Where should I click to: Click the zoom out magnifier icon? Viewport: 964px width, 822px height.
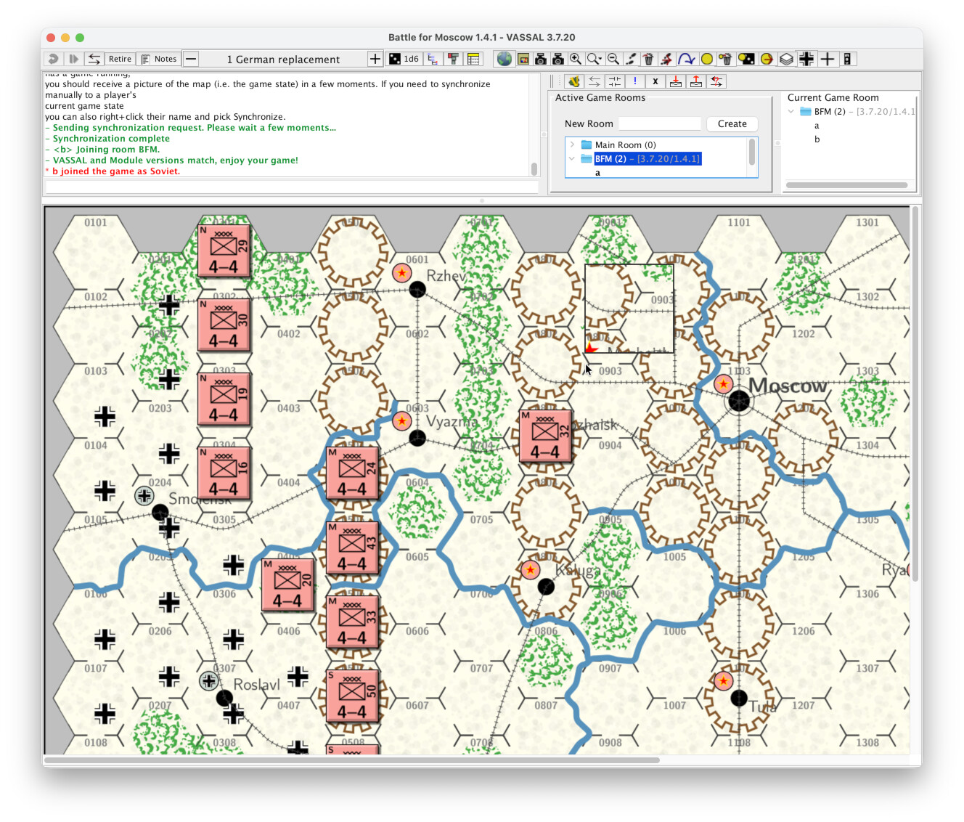[x=613, y=59]
